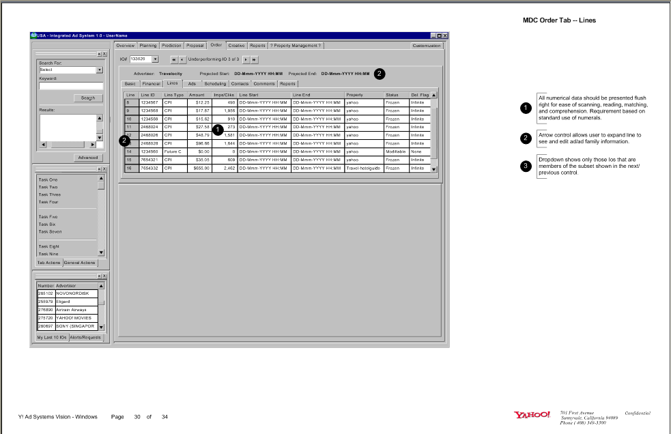Go to previous IO using left arrow icon
The image size is (671, 434).
pos(183,59)
